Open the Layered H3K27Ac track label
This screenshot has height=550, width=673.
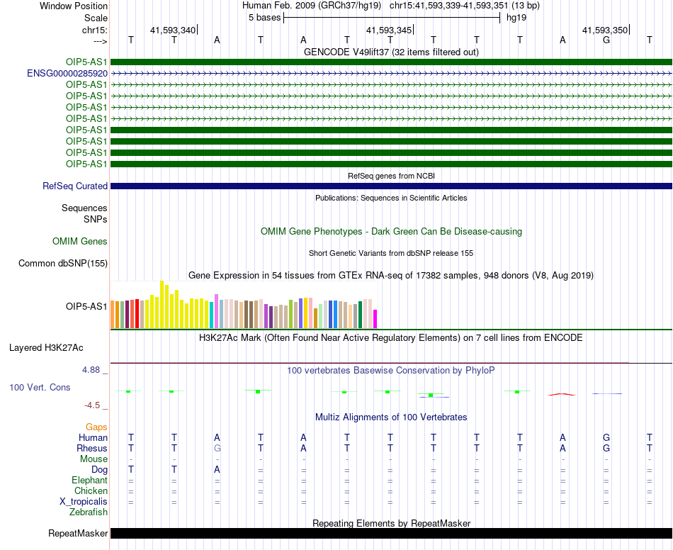(46, 348)
